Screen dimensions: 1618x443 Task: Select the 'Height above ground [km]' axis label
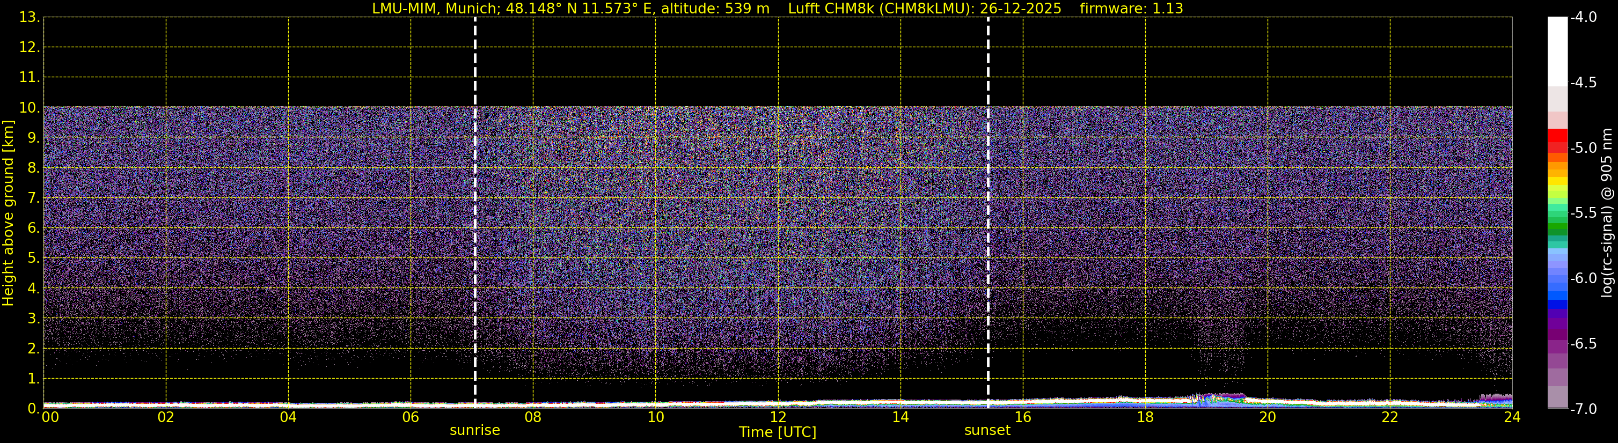coord(8,213)
